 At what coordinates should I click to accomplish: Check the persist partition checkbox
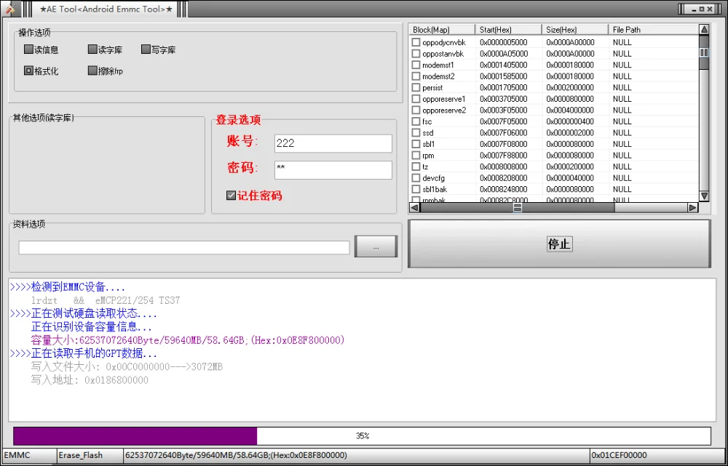coord(416,87)
